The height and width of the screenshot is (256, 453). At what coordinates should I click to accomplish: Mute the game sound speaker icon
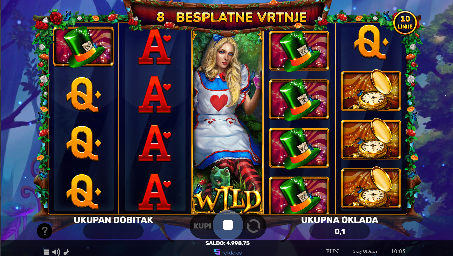click(56, 252)
